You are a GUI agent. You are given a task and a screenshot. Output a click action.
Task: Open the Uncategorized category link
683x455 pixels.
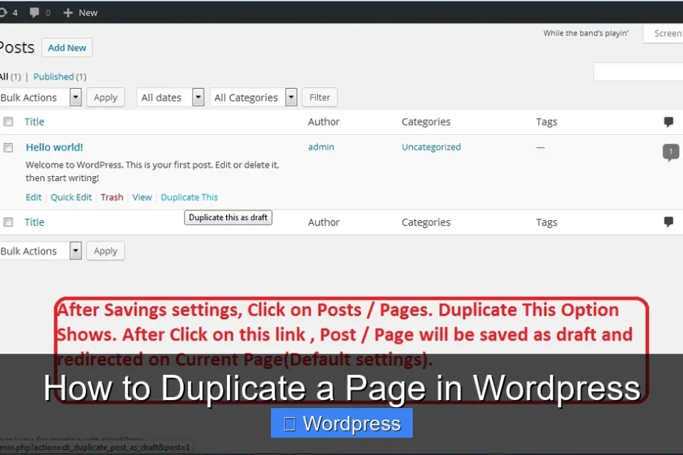[x=431, y=148]
